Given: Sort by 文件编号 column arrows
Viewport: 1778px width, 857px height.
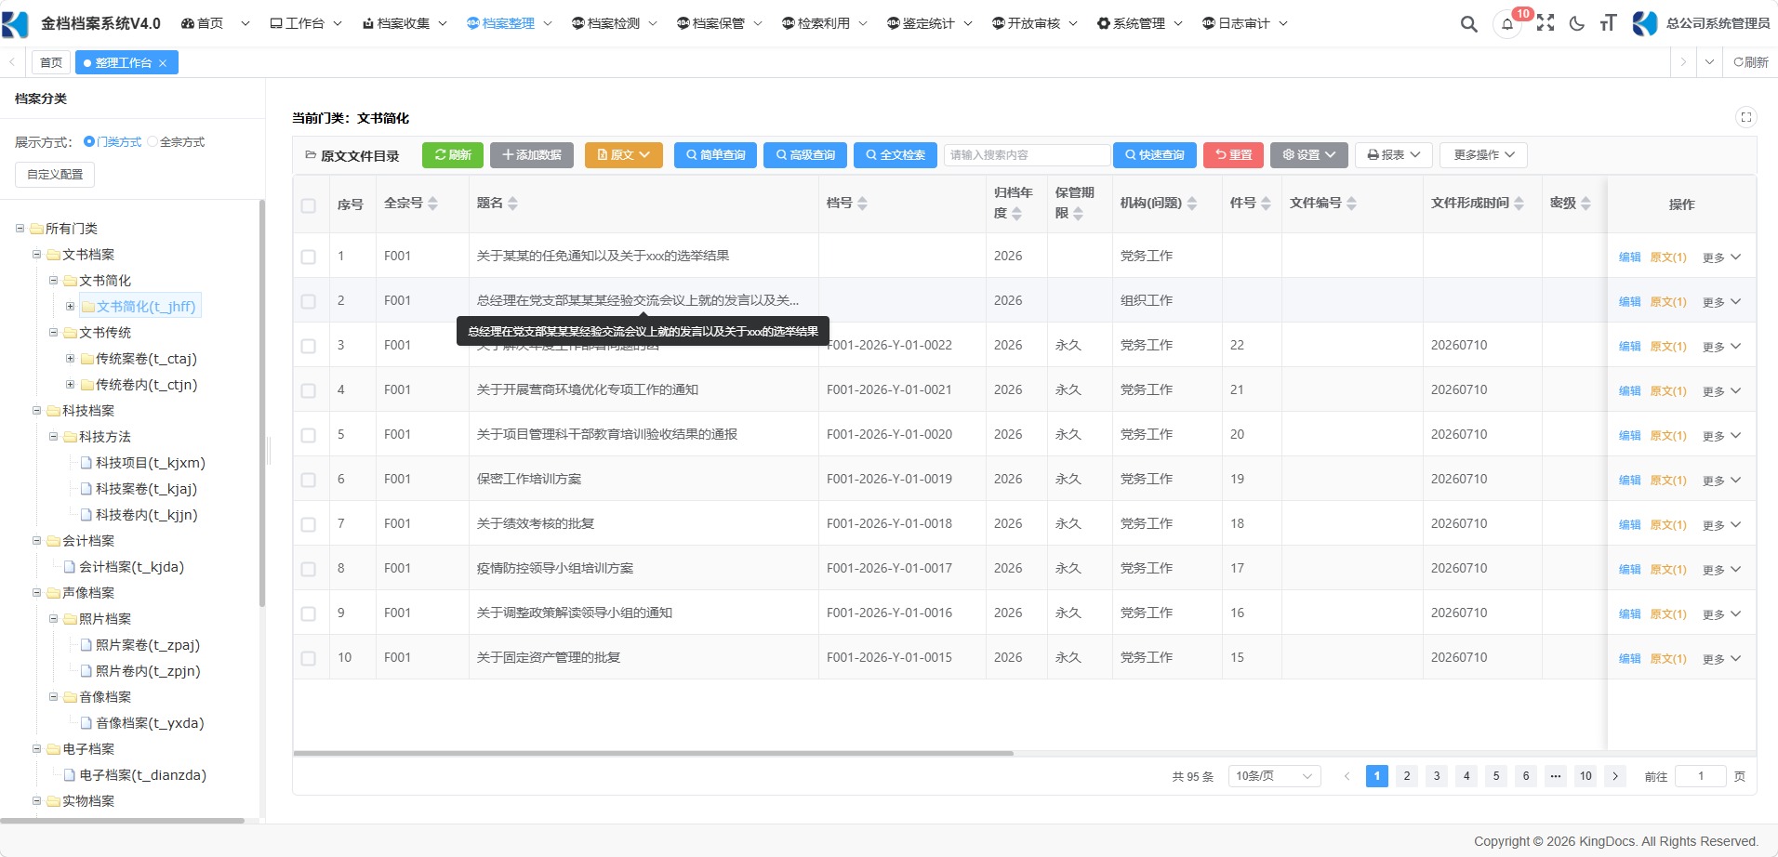Looking at the screenshot, I should (1351, 204).
